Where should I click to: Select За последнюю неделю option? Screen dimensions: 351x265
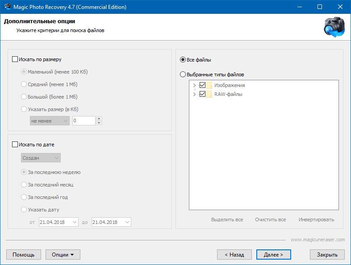24,172
